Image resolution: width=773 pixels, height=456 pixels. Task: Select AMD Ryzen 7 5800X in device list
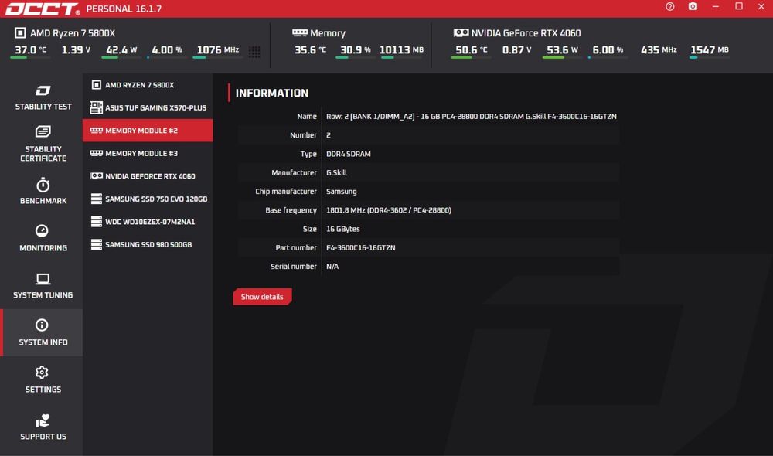point(148,85)
